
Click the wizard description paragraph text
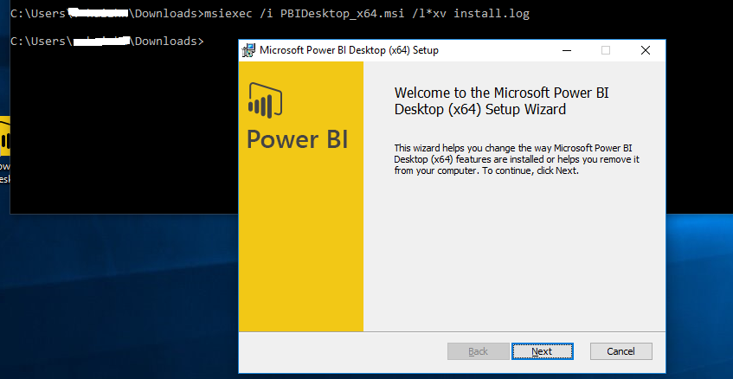[x=517, y=159]
